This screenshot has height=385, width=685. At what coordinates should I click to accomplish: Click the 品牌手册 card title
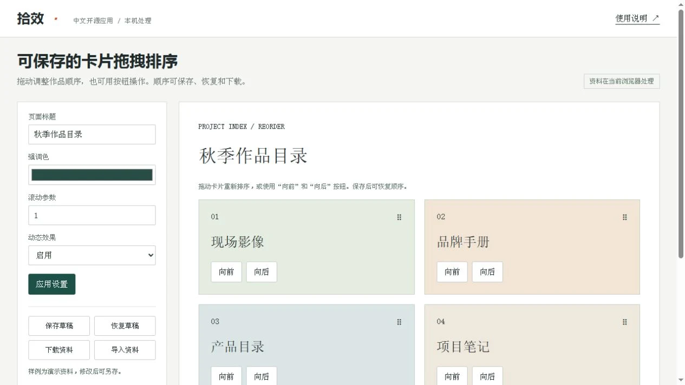[x=463, y=242]
